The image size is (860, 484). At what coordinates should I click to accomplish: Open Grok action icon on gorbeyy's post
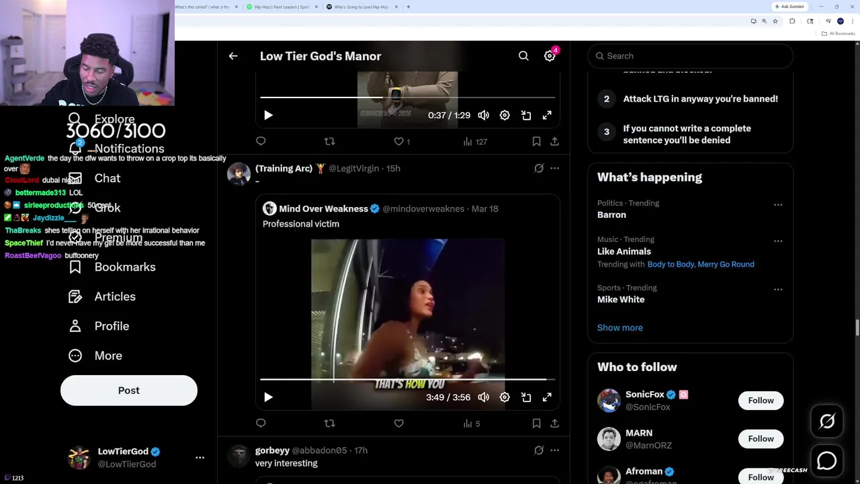(539, 450)
